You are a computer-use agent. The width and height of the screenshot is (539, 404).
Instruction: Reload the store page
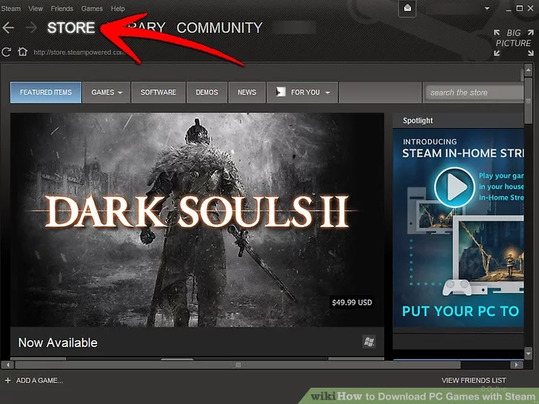(x=6, y=53)
